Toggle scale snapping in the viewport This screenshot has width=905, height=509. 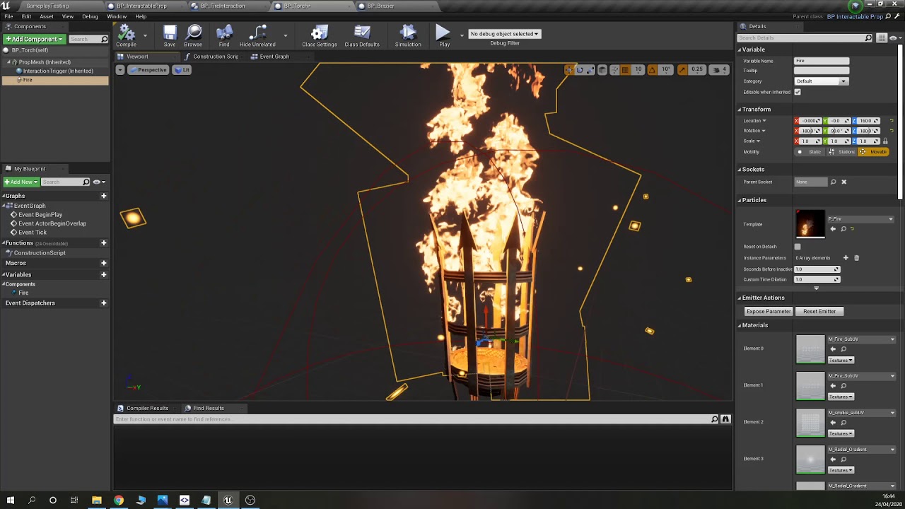click(682, 69)
